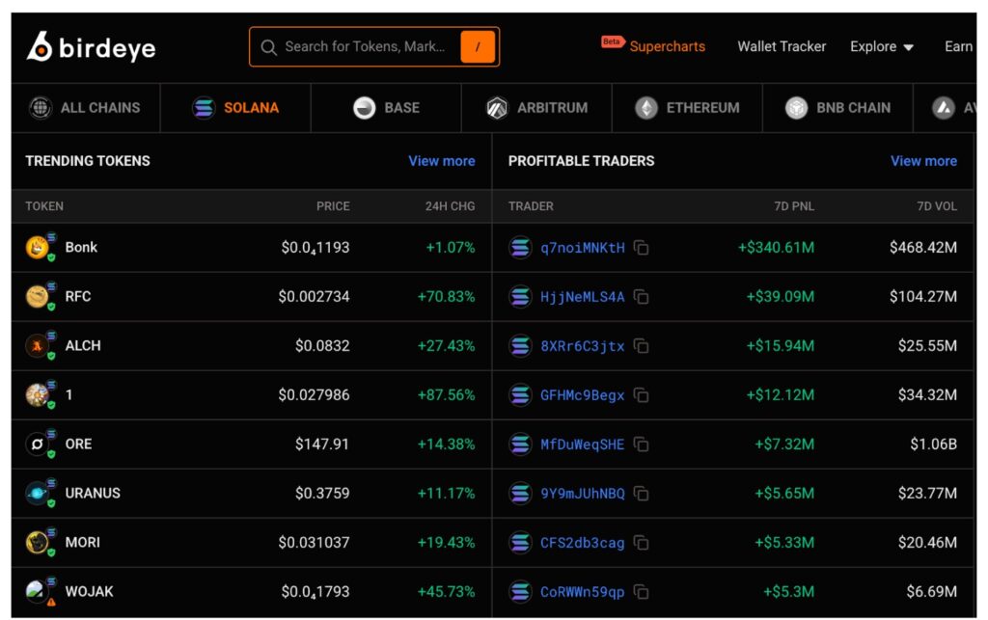Image resolution: width=988 pixels, height=620 pixels.
Task: Copy address of trader CoRWWn59qp
Action: (x=642, y=592)
